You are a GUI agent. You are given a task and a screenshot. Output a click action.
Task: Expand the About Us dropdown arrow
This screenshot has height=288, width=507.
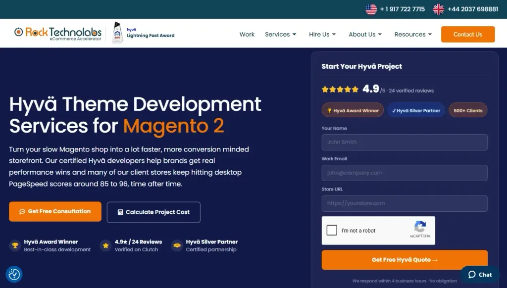[380, 34]
